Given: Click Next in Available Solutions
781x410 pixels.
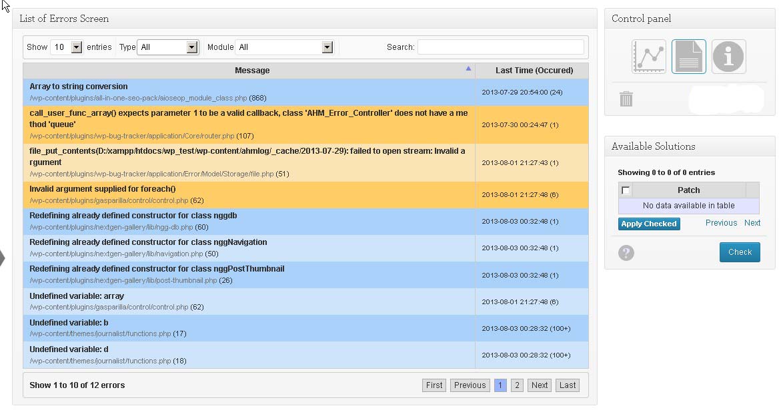Looking at the screenshot, I should coord(752,223).
